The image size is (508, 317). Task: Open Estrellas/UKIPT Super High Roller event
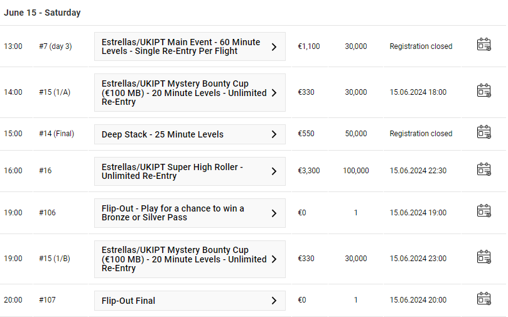pyautogui.click(x=190, y=171)
